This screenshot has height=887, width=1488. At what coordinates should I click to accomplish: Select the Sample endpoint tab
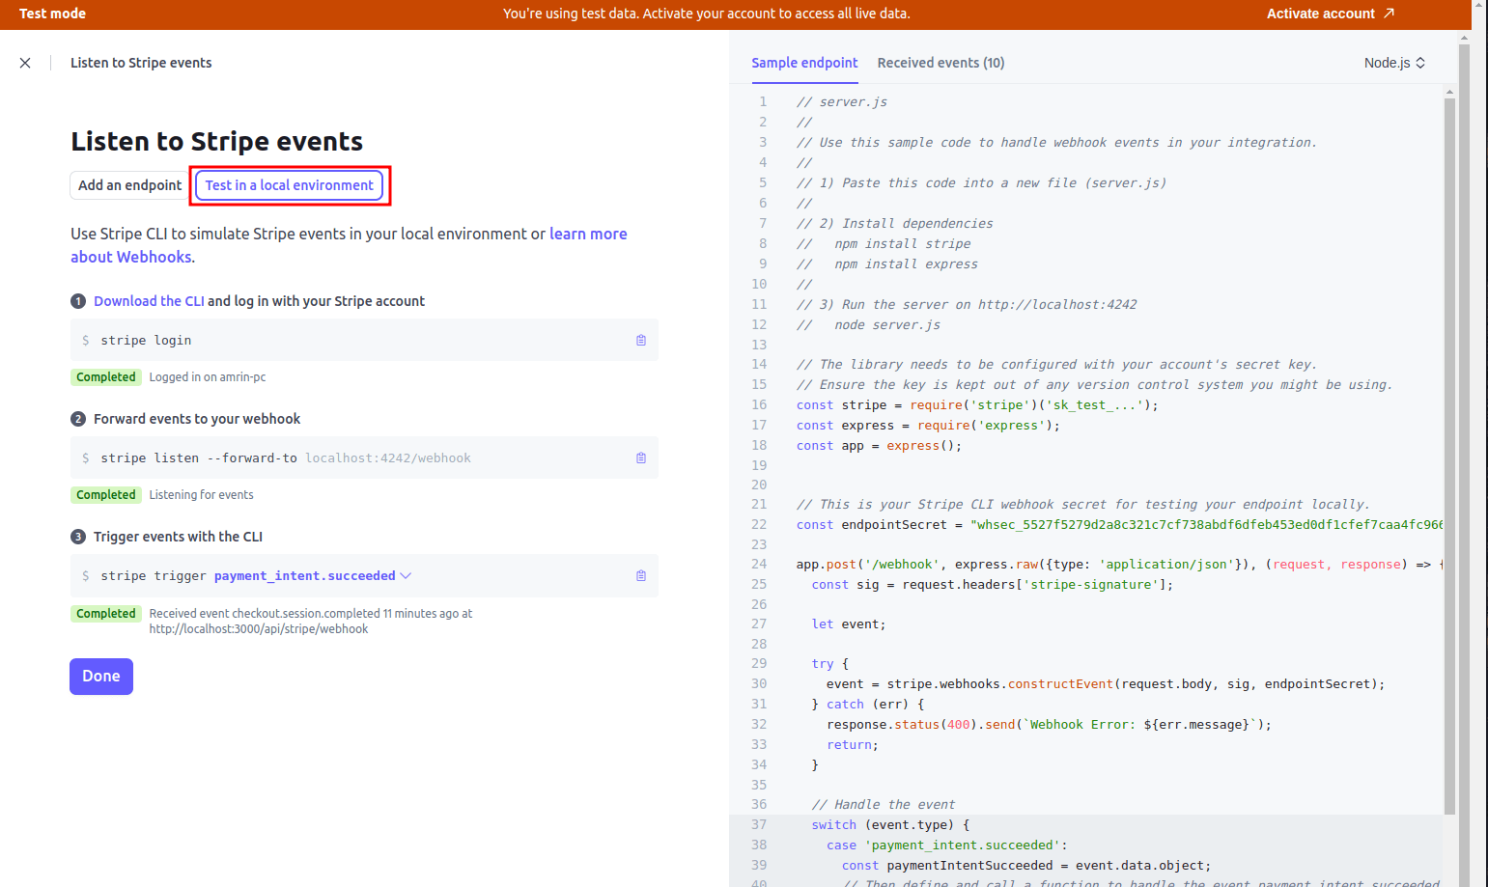tap(804, 62)
